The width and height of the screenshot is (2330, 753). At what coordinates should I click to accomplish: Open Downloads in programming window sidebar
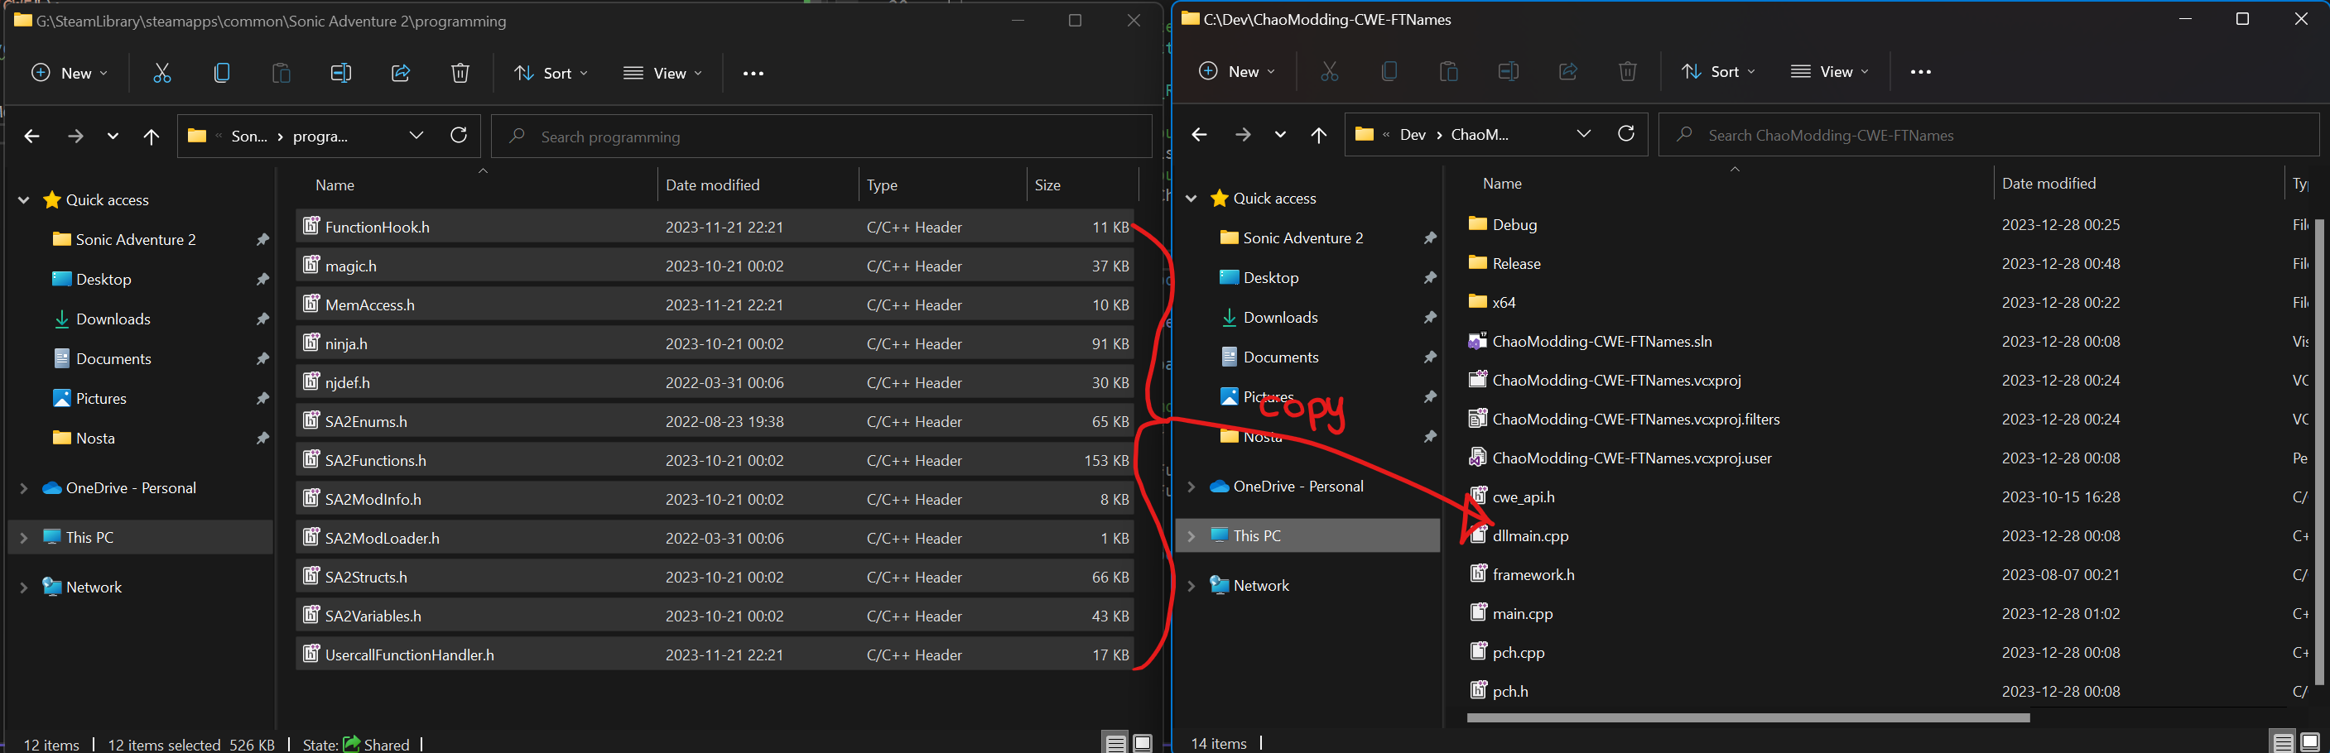point(113,319)
